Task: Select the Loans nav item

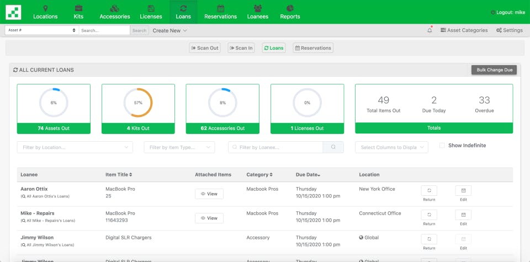Action: (183, 12)
